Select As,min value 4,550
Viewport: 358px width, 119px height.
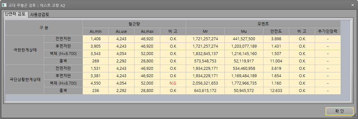(96, 83)
